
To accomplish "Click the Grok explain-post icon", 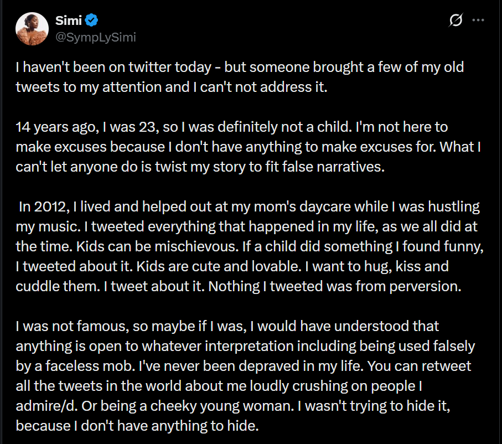I will tap(456, 21).
